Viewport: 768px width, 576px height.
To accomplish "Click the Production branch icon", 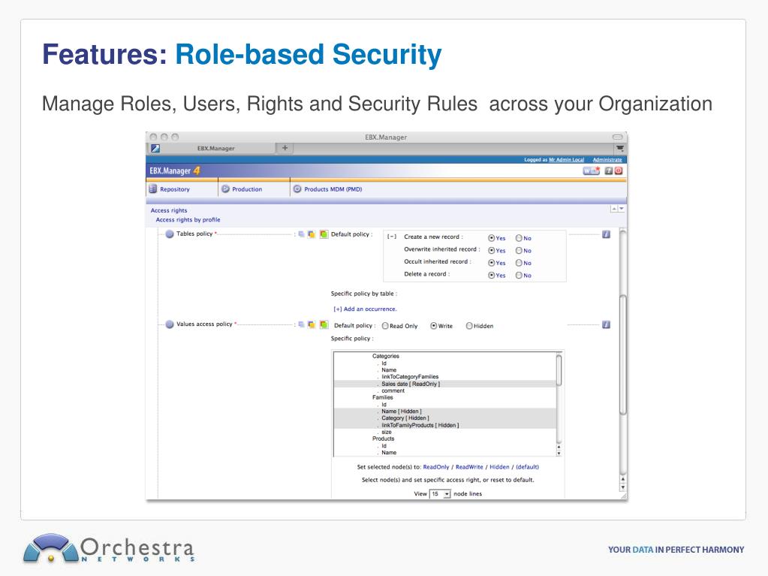I will click(x=225, y=189).
